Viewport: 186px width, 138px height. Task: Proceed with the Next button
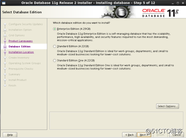pyautogui.click(x=144, y=135)
